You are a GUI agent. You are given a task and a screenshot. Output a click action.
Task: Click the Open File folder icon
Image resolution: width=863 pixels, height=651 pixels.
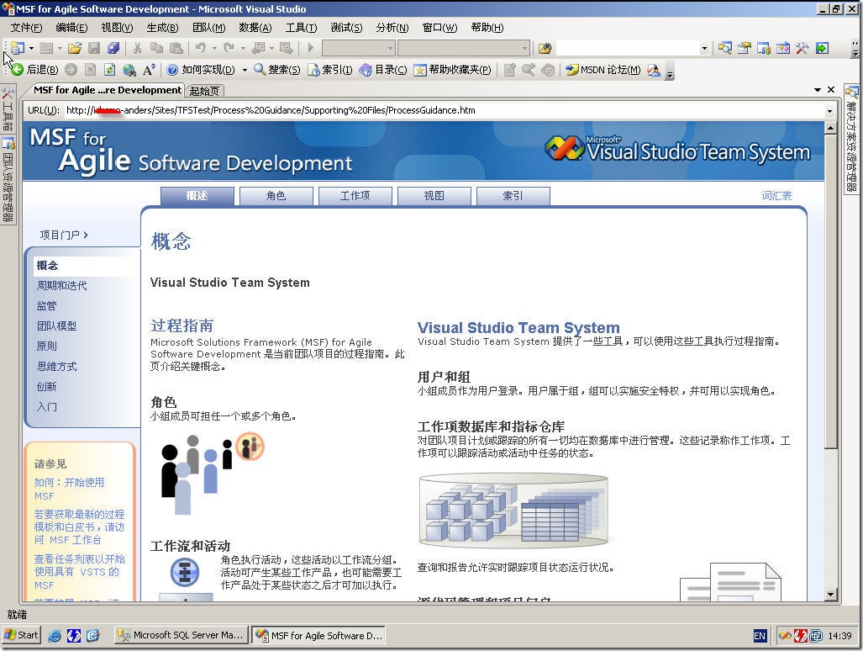click(x=75, y=49)
